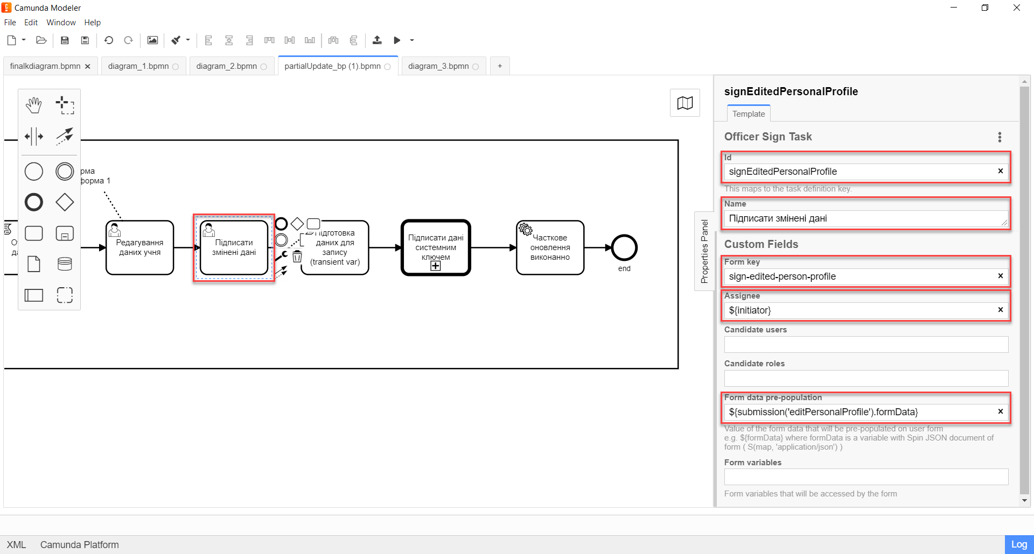Activate the global connect tool
Screen dimensions: 1034x554
point(65,136)
